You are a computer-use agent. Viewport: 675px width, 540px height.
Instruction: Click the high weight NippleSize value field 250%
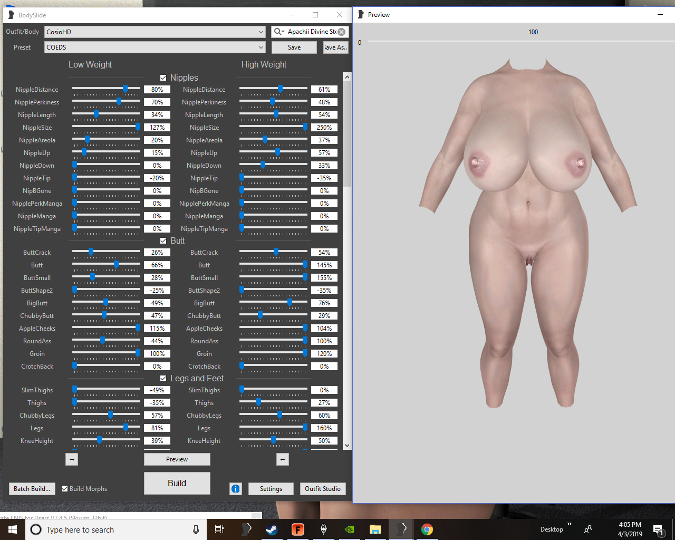pos(324,128)
